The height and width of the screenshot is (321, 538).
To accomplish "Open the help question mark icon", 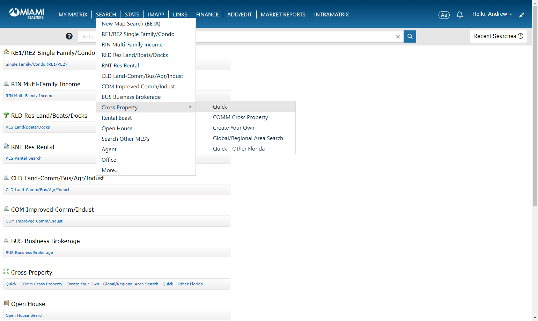I will (x=69, y=36).
